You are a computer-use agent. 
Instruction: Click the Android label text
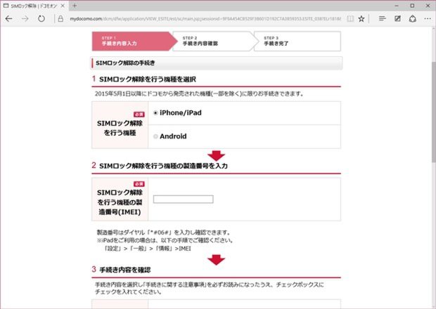[x=173, y=136]
